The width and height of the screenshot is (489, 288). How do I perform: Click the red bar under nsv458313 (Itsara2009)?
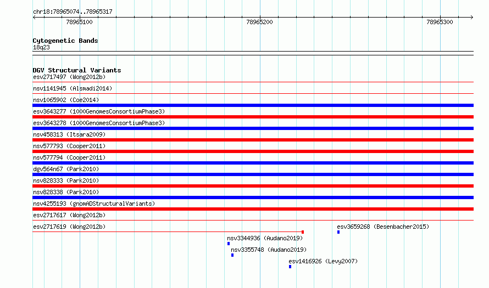[x=253, y=140]
